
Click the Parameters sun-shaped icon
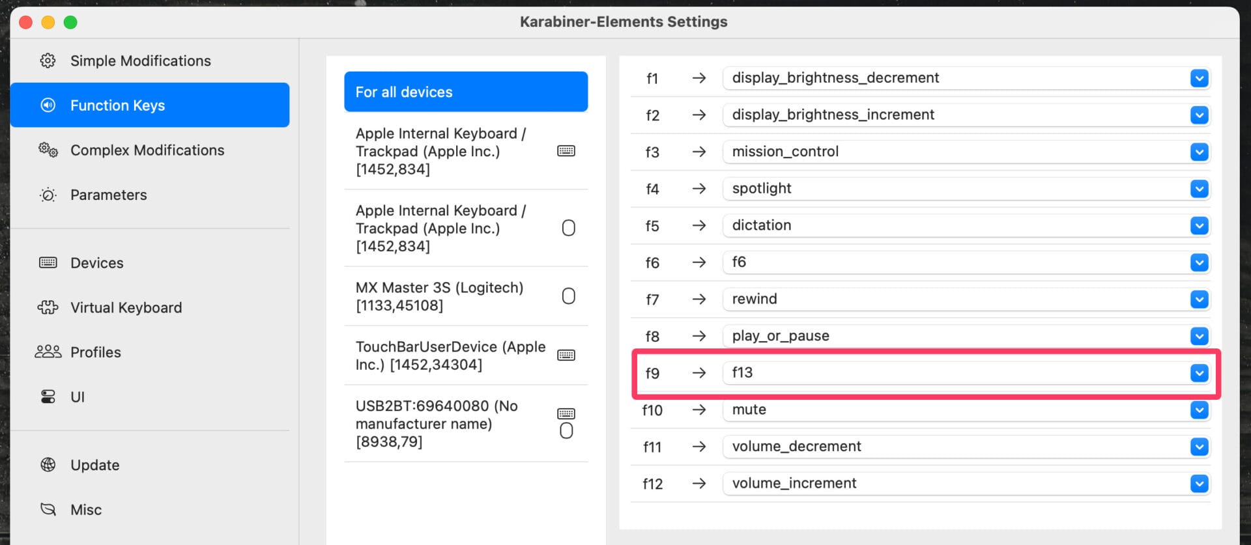tap(48, 195)
